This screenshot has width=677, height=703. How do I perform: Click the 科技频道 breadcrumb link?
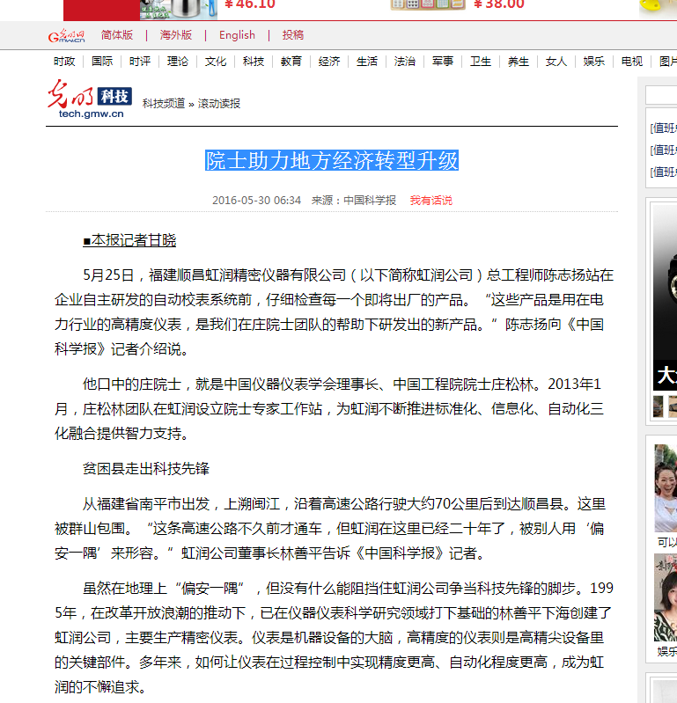[164, 104]
